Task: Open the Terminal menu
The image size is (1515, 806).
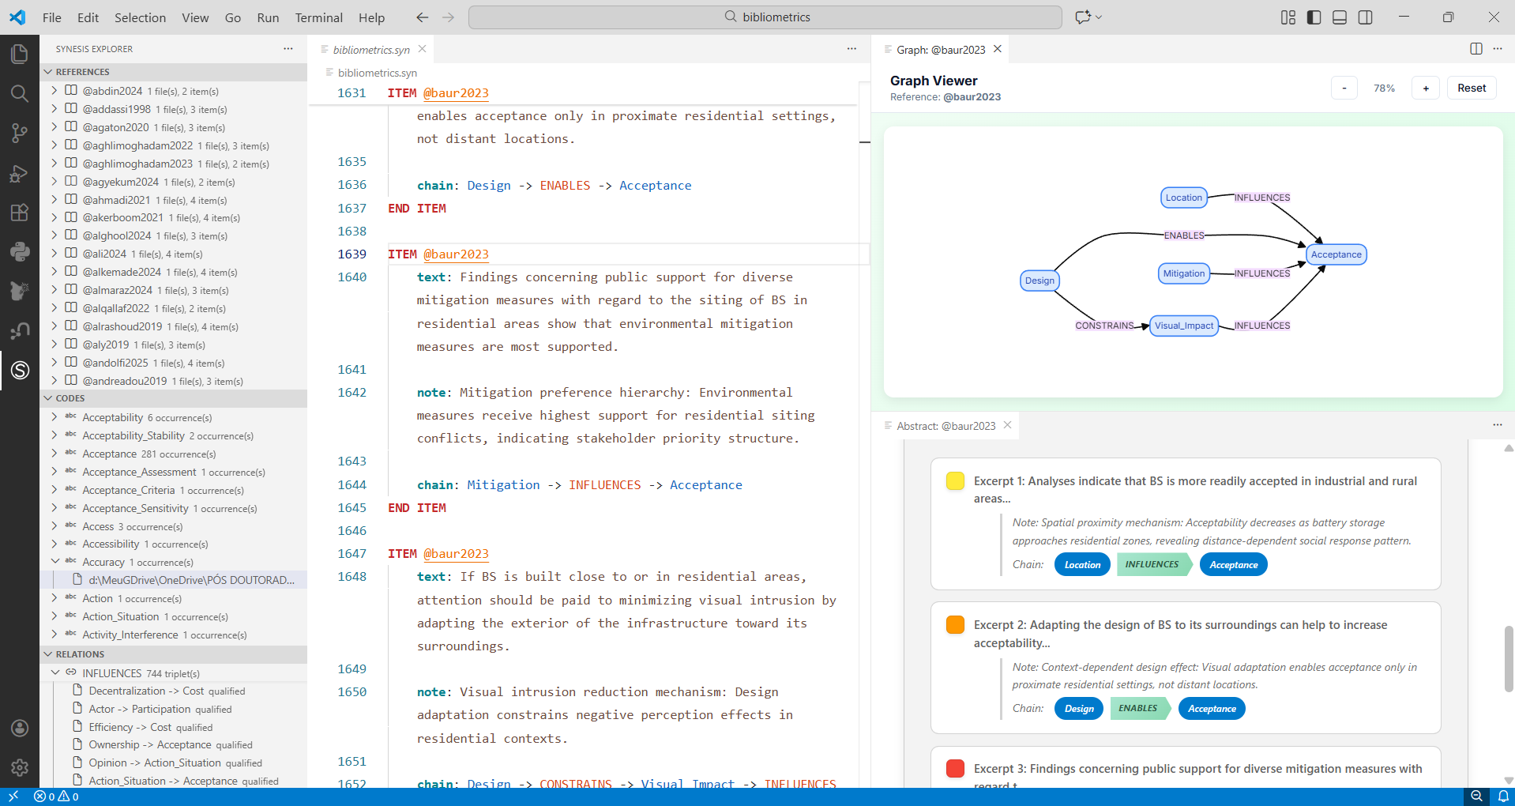Action: click(318, 17)
